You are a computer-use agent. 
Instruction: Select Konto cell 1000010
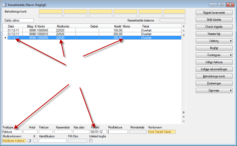(47, 34)
